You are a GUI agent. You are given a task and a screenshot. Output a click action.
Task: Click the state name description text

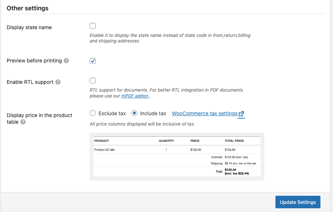(170, 38)
